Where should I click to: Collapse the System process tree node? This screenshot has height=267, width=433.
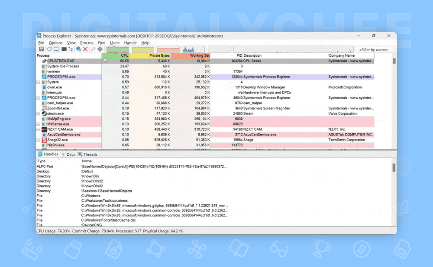pyautogui.click(x=38, y=82)
